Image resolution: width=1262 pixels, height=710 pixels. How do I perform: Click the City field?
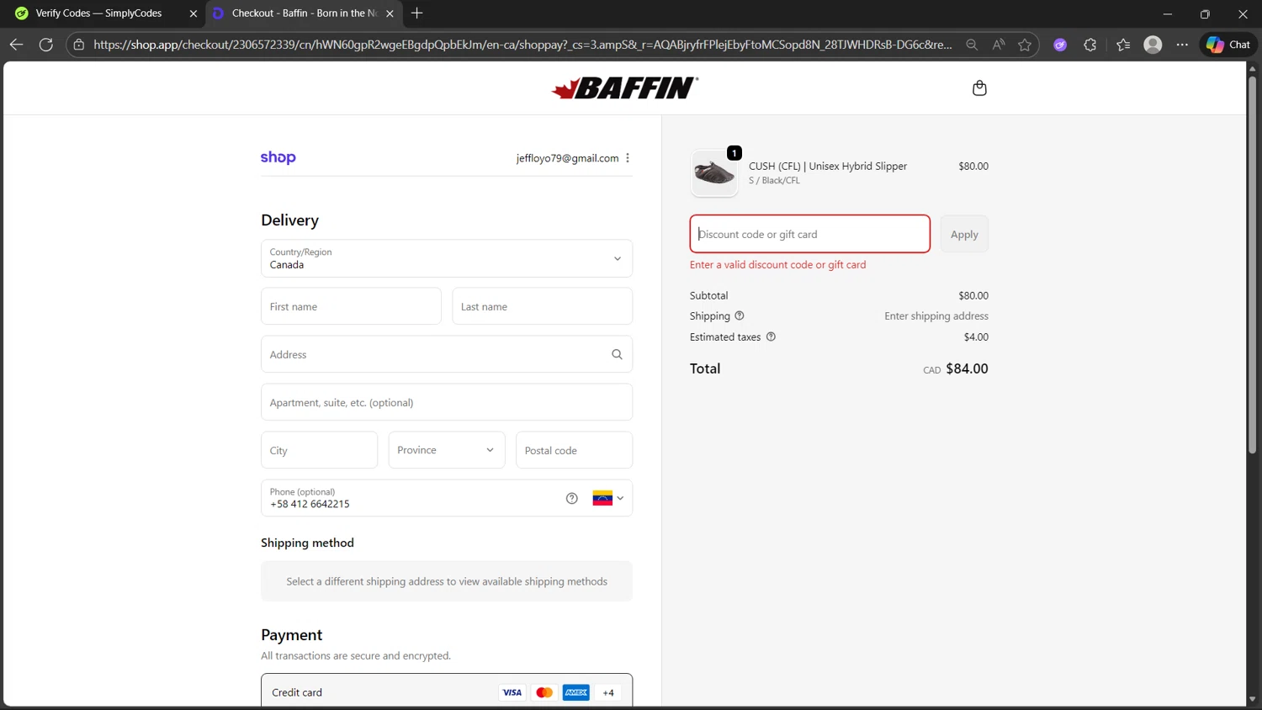(319, 450)
